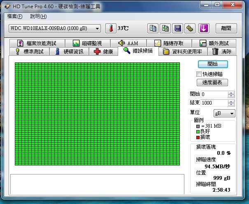Image resolution: width=249 pixels, height=204 pixels.
Task: Click the copy screenshot toolbar icon
Action: (x=165, y=28)
